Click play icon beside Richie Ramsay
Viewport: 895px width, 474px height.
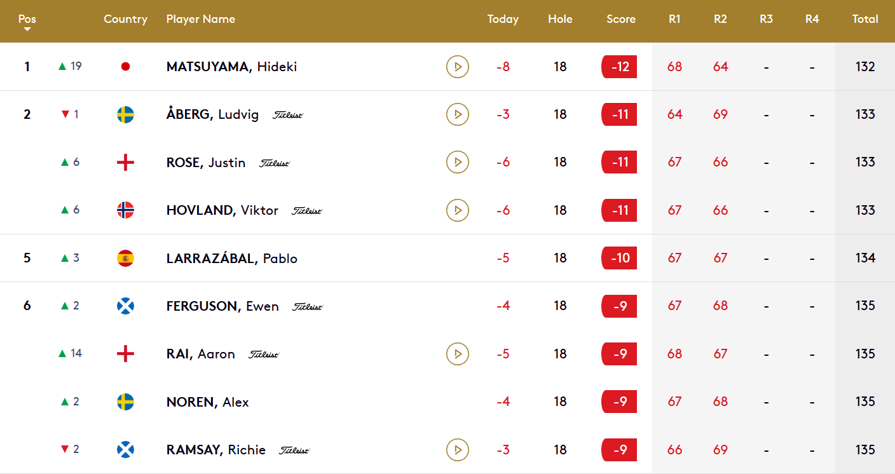click(457, 450)
